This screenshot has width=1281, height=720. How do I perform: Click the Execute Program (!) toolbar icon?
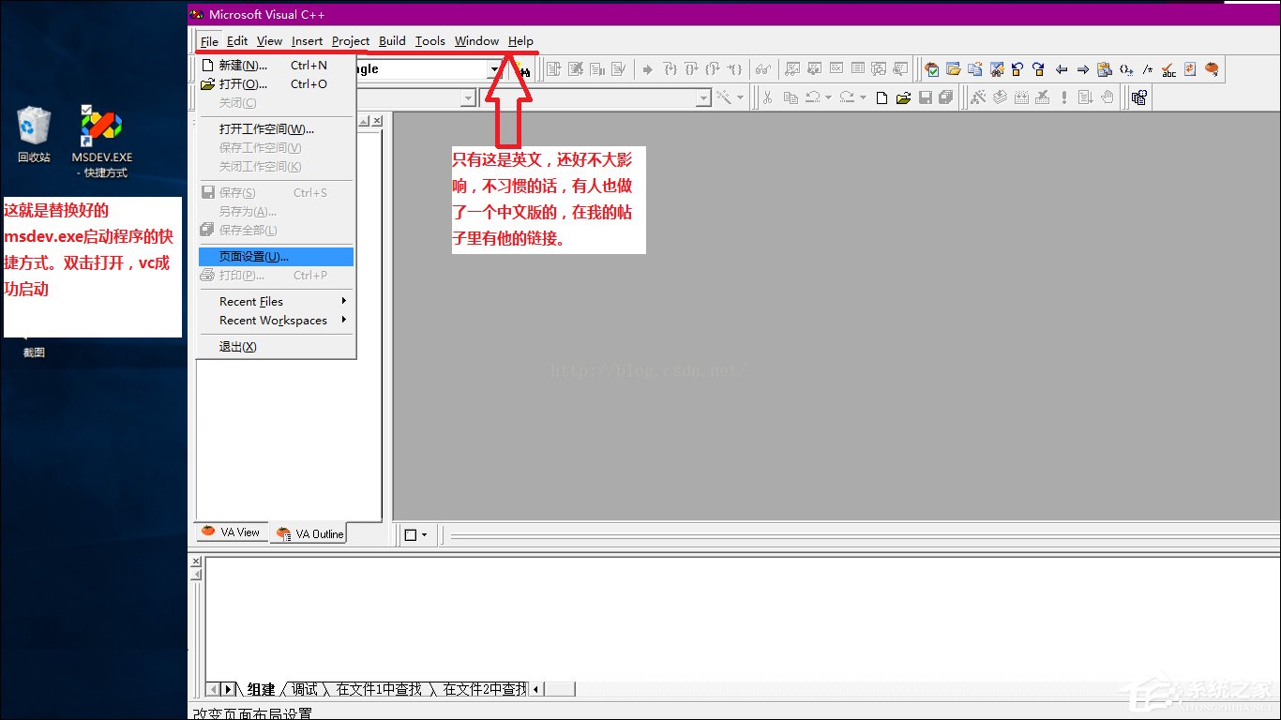click(1062, 97)
